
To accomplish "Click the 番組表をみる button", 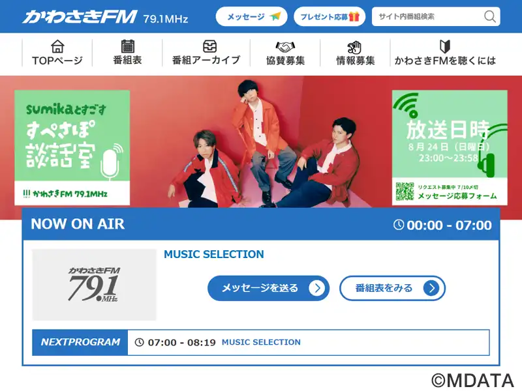I will pyautogui.click(x=393, y=288).
